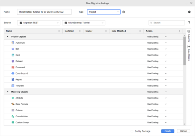Collapse the Project Objects group
The height and width of the screenshot is (136, 195).
[x=8, y=37]
